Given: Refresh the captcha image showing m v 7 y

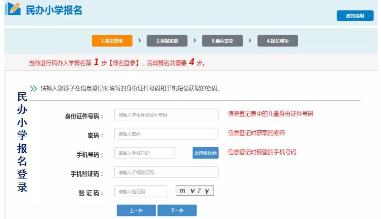Looking at the screenshot, I should pyautogui.click(x=194, y=191).
